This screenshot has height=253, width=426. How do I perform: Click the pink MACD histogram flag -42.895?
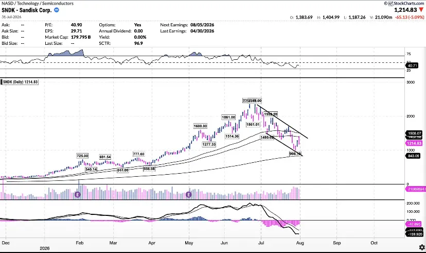414,224
